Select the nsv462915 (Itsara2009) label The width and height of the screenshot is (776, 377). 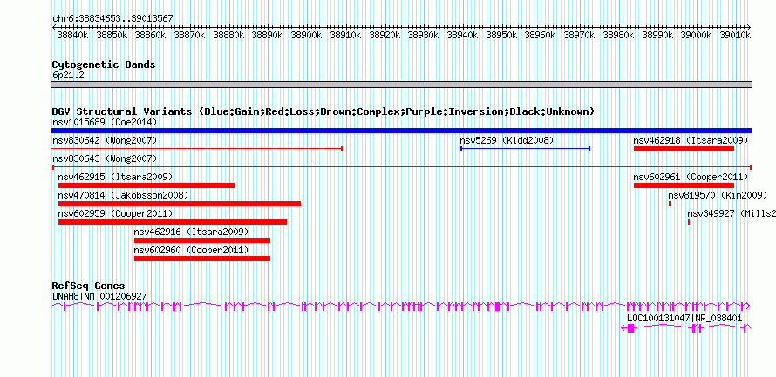(x=115, y=178)
